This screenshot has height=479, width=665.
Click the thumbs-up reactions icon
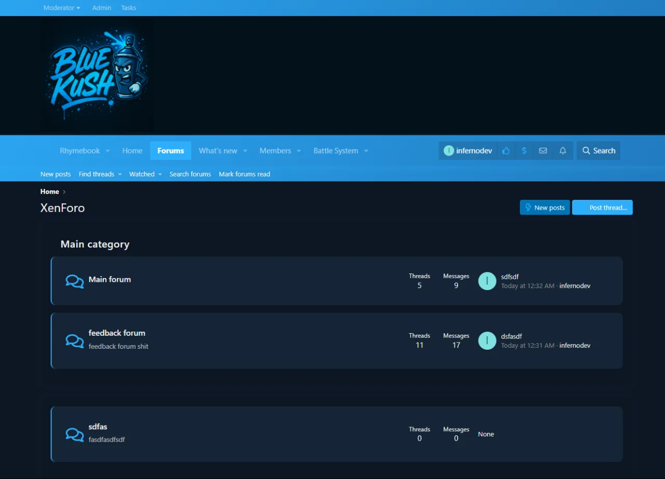(x=506, y=150)
